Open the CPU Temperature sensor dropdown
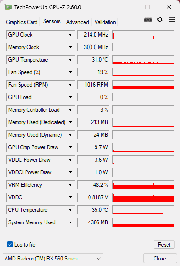 coord(70,210)
